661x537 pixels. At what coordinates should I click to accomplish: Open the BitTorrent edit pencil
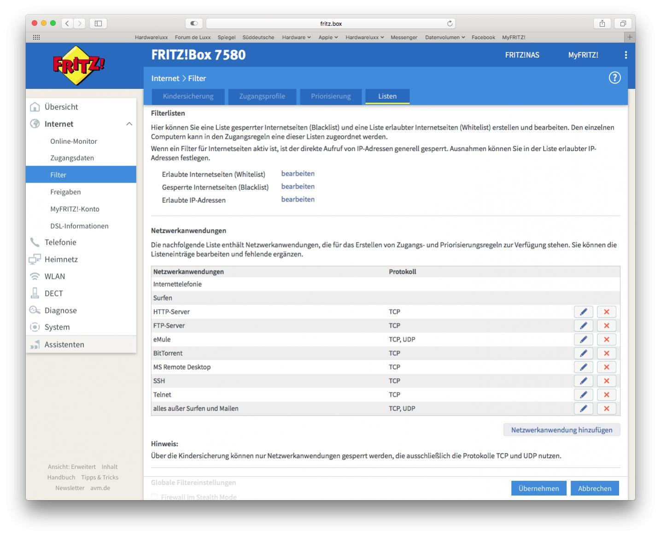(x=583, y=354)
